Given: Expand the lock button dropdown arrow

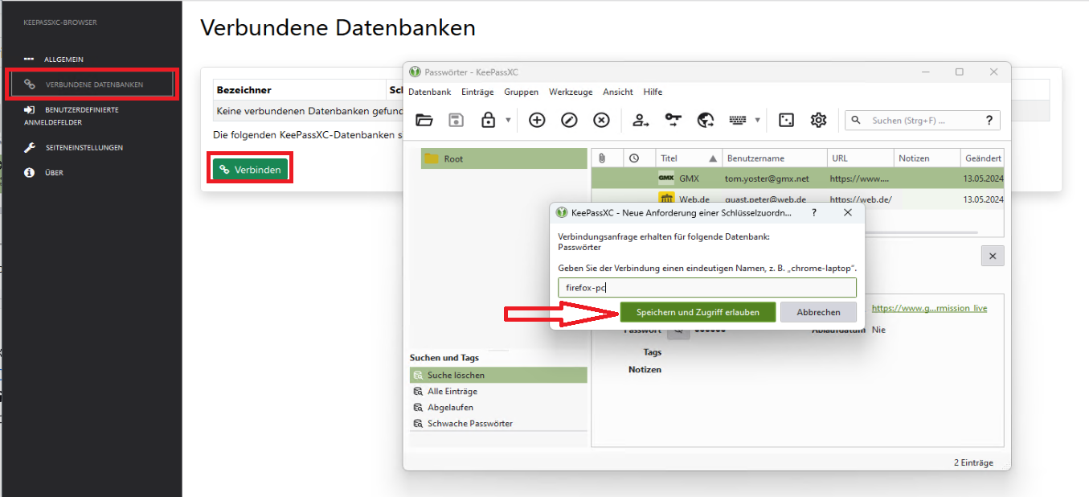Looking at the screenshot, I should pos(507,120).
